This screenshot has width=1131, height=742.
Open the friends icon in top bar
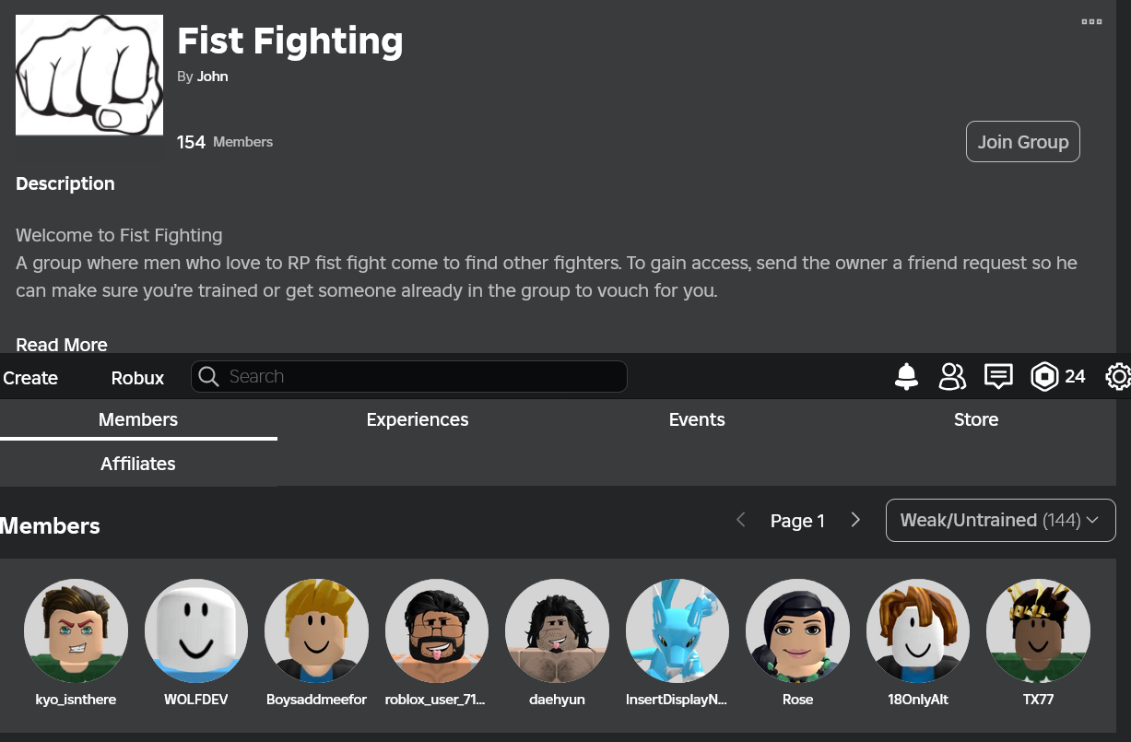coord(952,376)
